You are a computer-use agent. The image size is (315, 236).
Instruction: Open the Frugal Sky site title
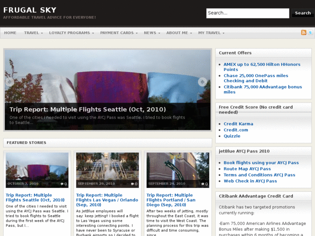coord(30,10)
